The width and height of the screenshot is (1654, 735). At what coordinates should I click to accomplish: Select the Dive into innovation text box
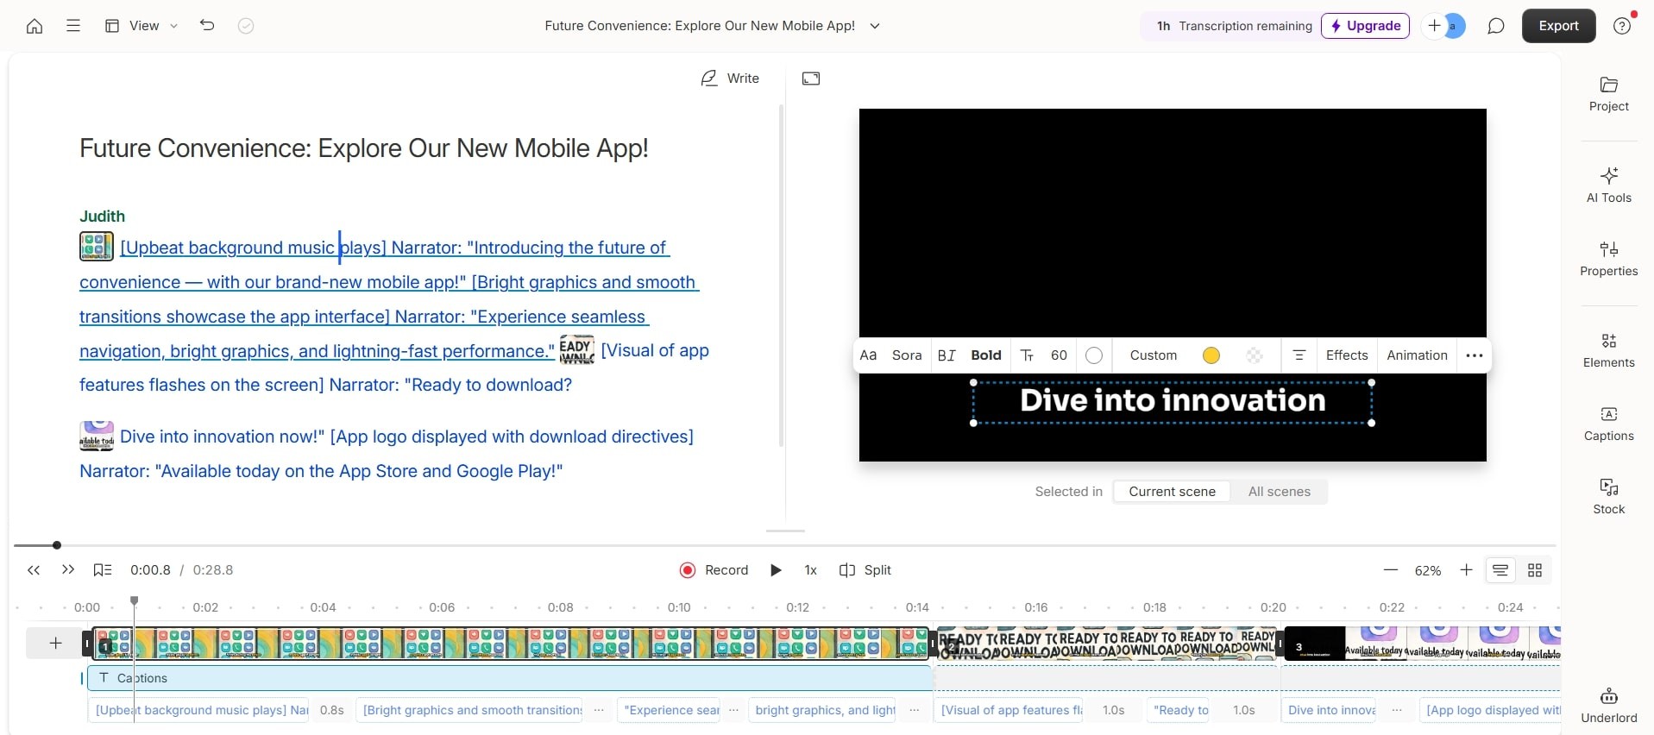coord(1173,401)
